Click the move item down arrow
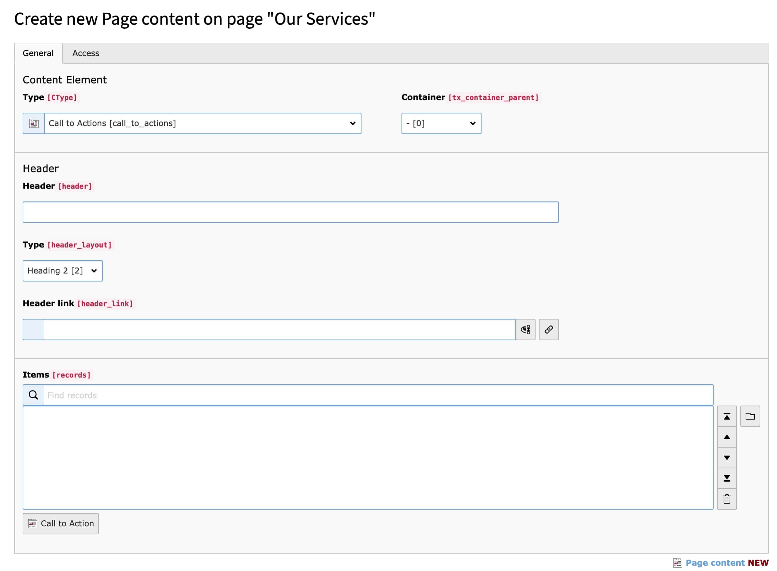The image size is (777, 571). (x=727, y=458)
